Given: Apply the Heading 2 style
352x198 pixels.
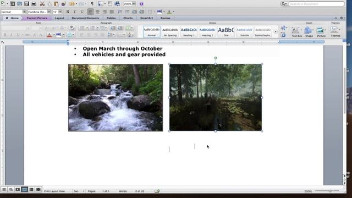Looking at the screenshot, I should point(207,32).
